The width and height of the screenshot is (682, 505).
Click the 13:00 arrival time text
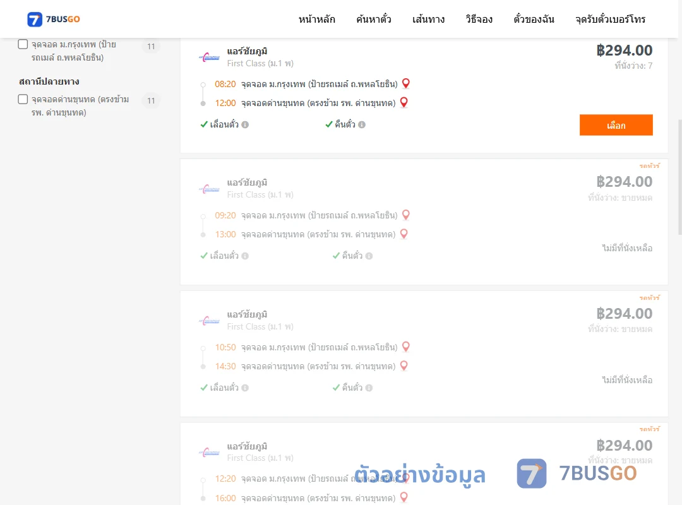(225, 234)
